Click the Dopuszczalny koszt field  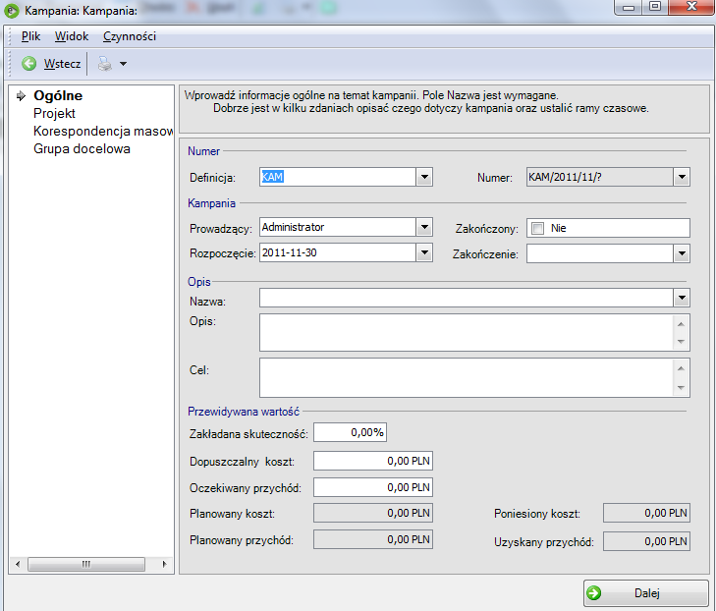point(373,461)
